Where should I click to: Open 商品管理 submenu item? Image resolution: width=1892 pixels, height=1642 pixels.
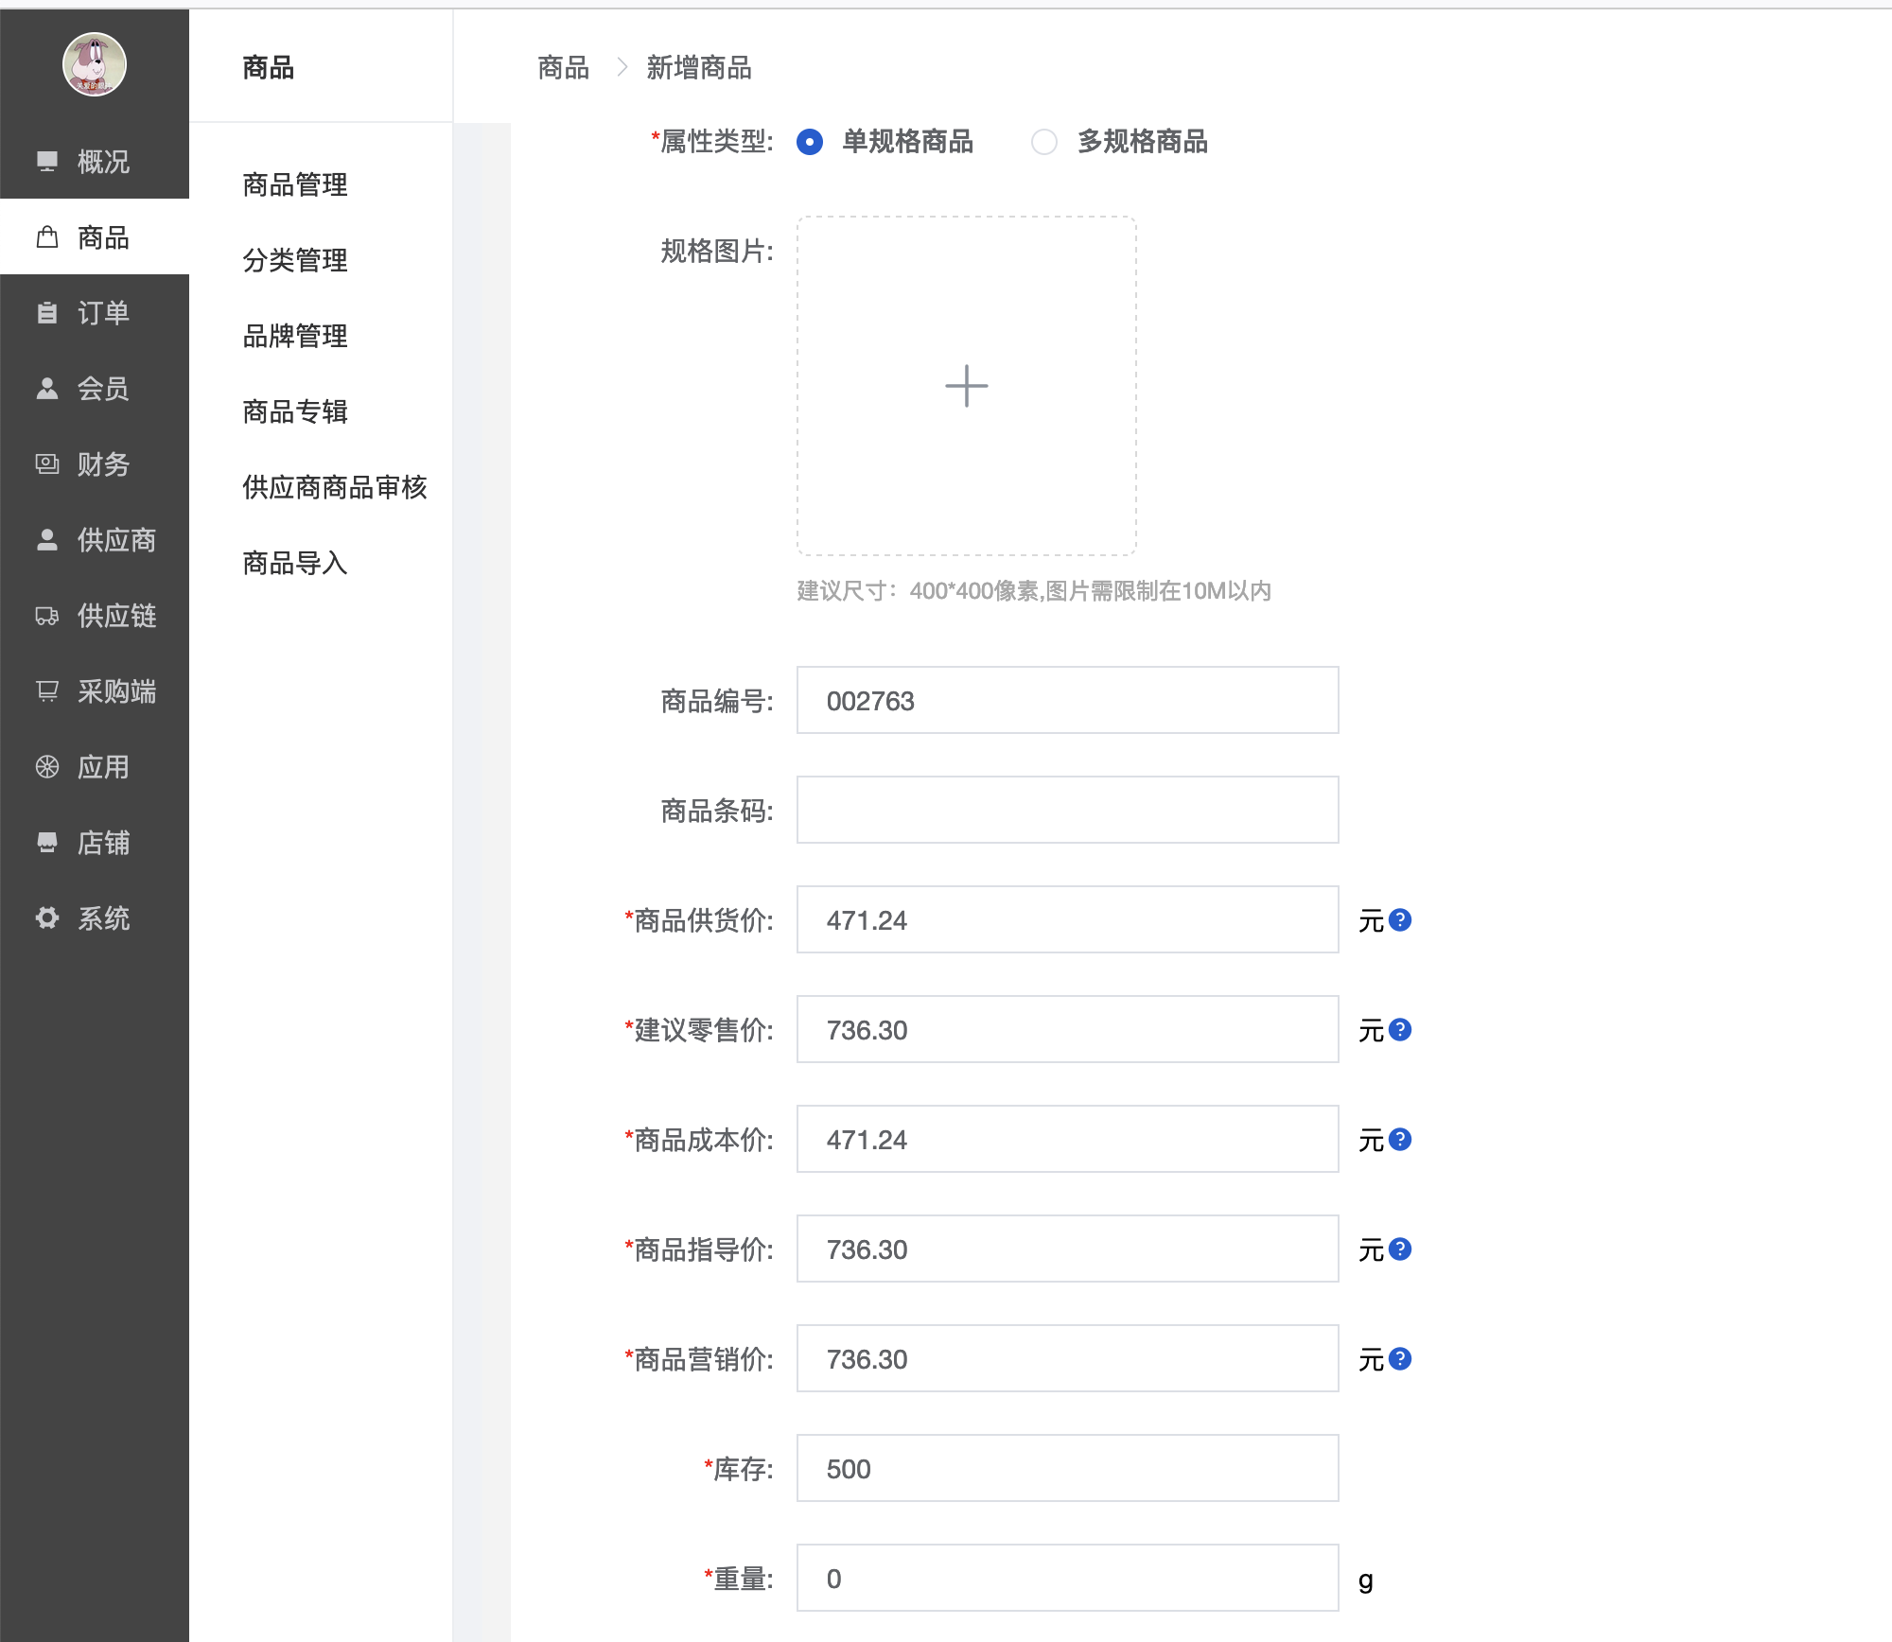295,184
